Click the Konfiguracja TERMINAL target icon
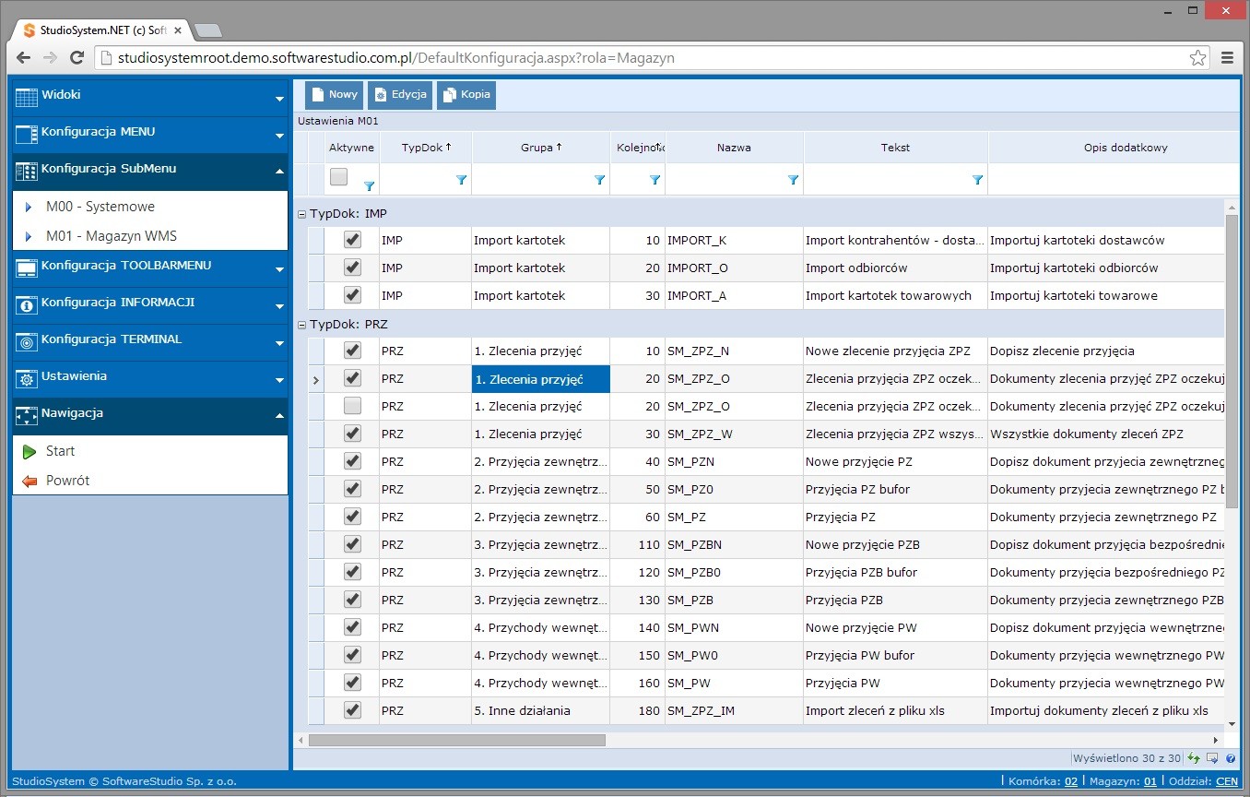Viewport: 1250px width, 797px height. click(x=27, y=340)
